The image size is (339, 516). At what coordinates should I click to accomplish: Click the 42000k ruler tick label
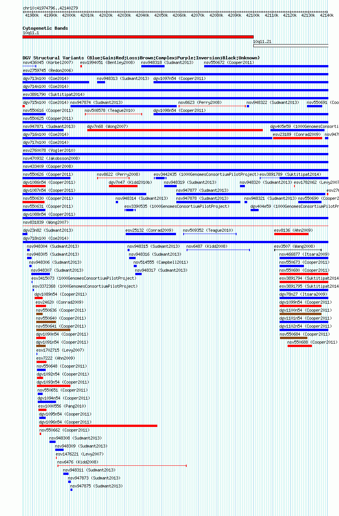(69, 15)
